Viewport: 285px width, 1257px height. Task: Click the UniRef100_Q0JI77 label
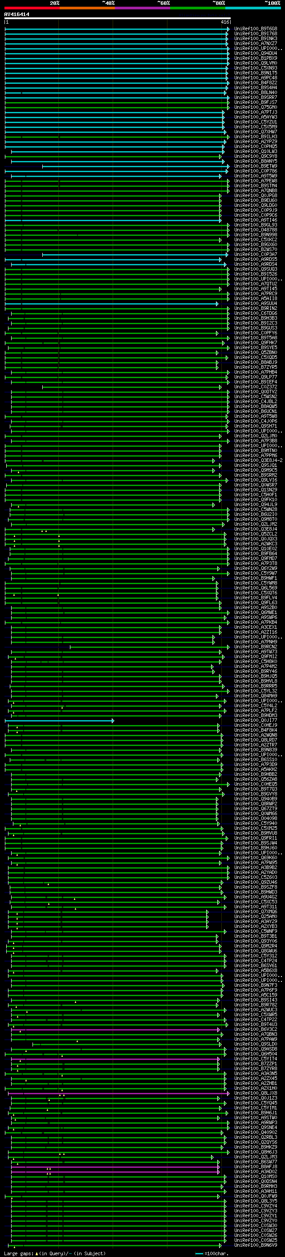pyautogui.click(x=256, y=720)
